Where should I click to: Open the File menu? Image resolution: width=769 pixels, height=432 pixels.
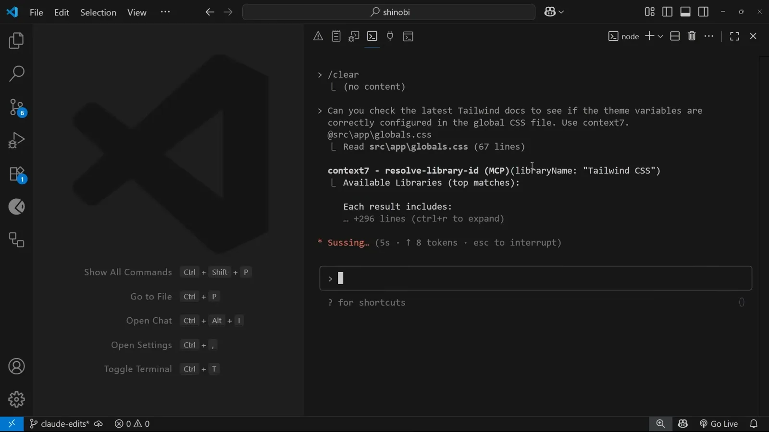pos(37,12)
